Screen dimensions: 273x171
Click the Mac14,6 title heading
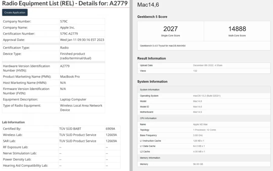coord(148,5)
